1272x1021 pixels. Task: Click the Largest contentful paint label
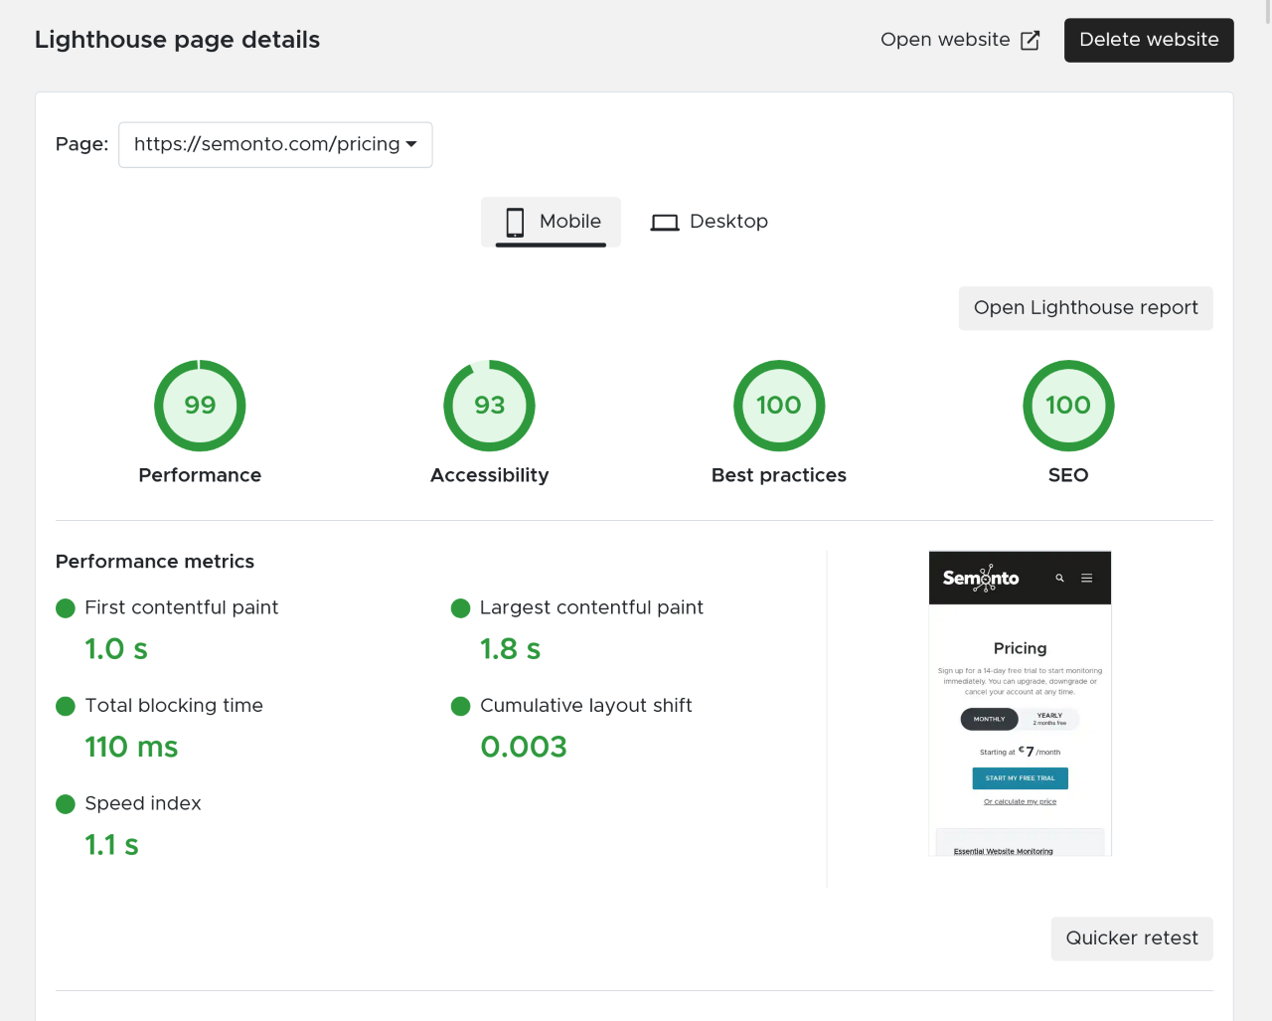click(x=591, y=607)
